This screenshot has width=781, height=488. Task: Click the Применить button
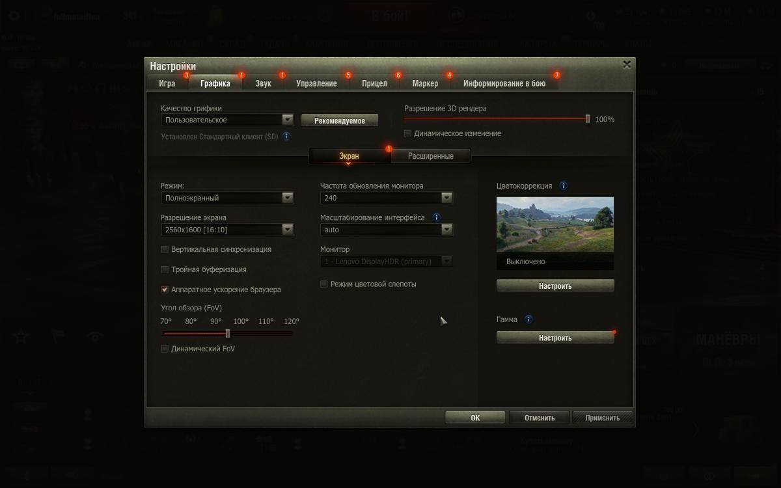[602, 418]
